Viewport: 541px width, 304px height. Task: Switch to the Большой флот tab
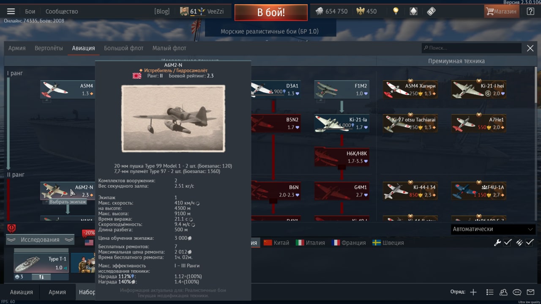[x=124, y=48]
